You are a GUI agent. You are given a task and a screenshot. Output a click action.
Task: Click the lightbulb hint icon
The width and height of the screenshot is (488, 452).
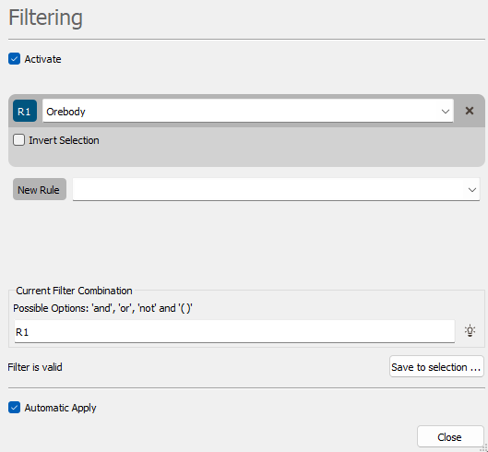pyautogui.click(x=470, y=331)
